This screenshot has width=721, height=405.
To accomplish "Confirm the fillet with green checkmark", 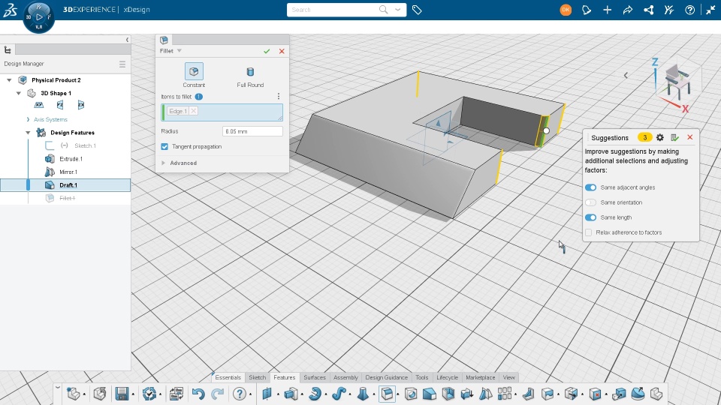I will pos(267,51).
